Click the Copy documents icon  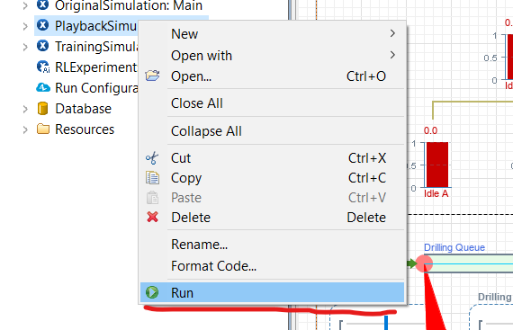(x=152, y=178)
